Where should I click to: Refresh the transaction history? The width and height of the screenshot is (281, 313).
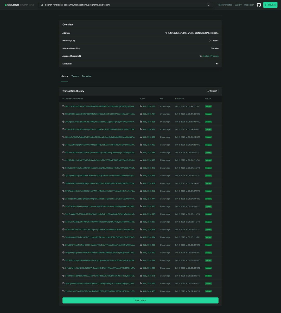tap(212, 91)
